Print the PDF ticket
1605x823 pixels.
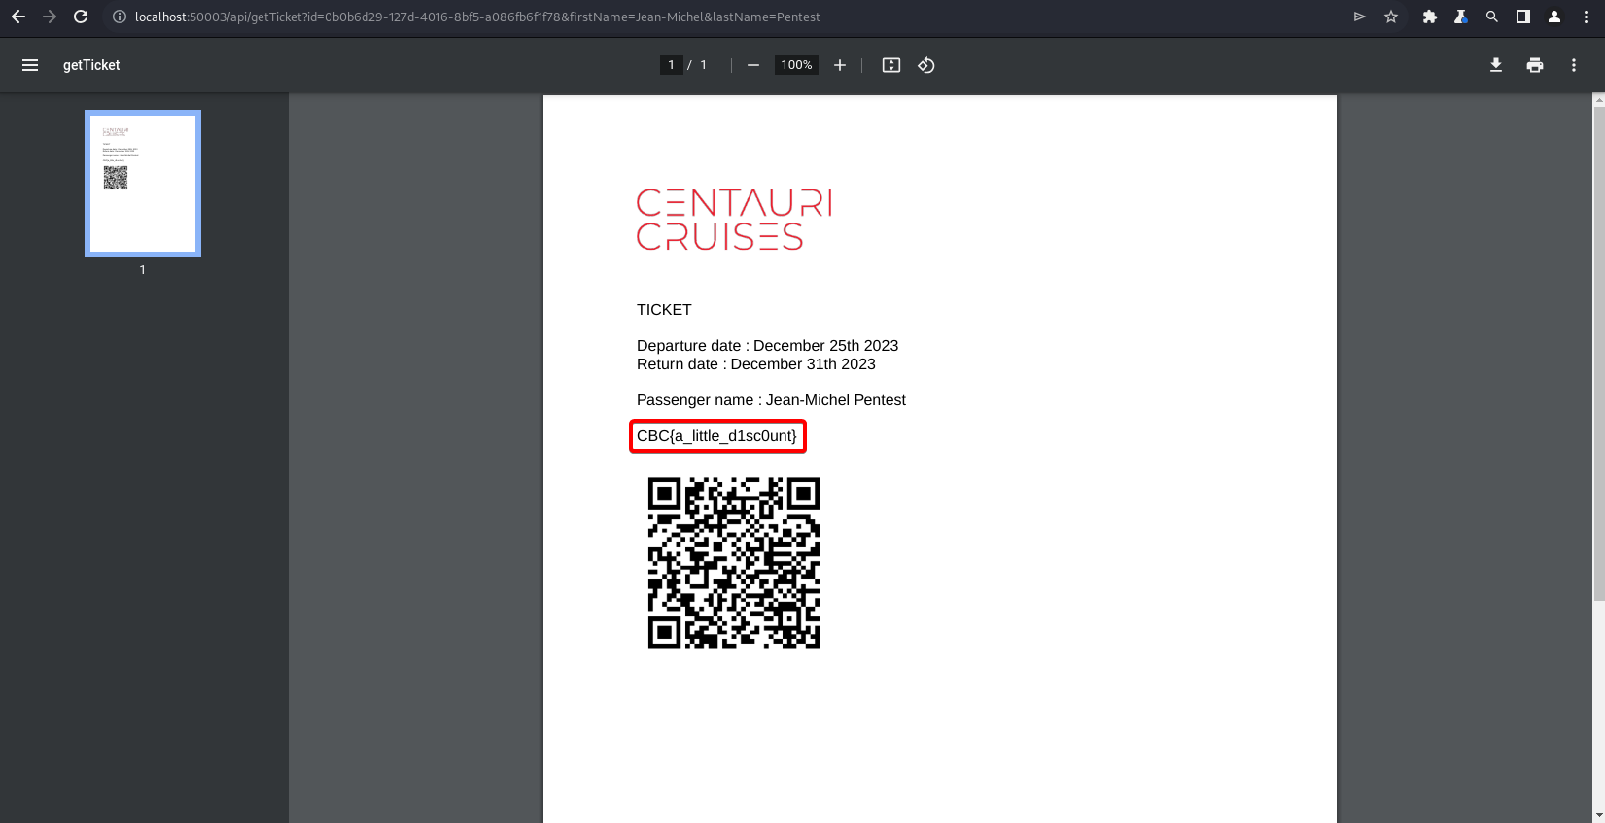pyautogui.click(x=1535, y=65)
